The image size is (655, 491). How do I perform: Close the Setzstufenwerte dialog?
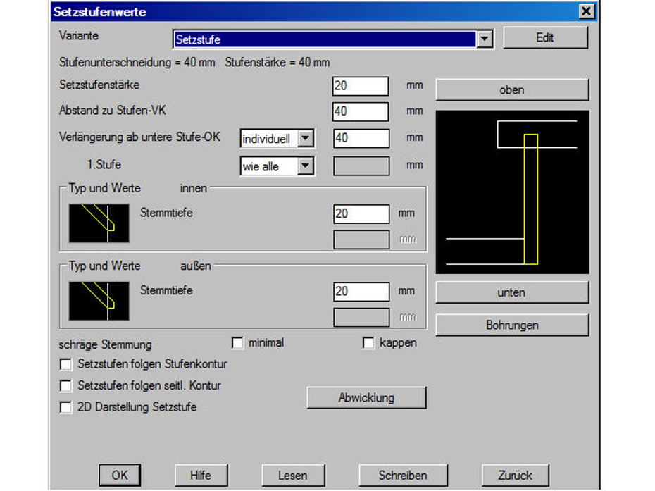pyautogui.click(x=585, y=11)
